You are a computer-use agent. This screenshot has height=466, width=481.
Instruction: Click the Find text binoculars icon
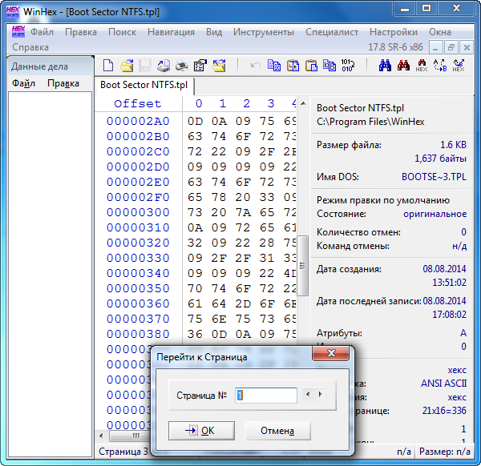tap(384, 66)
